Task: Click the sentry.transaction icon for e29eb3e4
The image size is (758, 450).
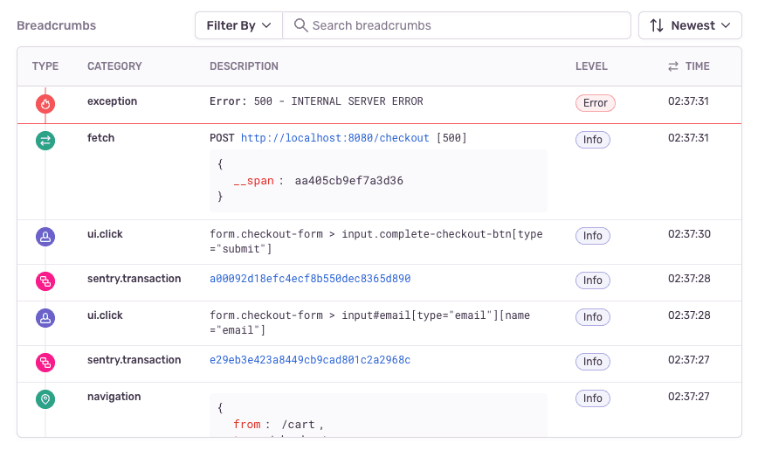Action: [x=46, y=362]
